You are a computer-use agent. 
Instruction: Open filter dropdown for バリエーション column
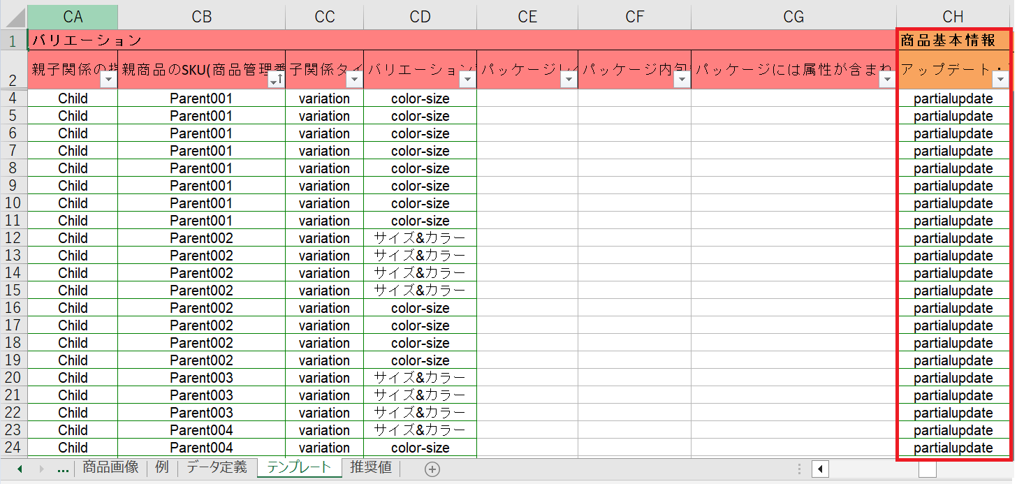467,80
